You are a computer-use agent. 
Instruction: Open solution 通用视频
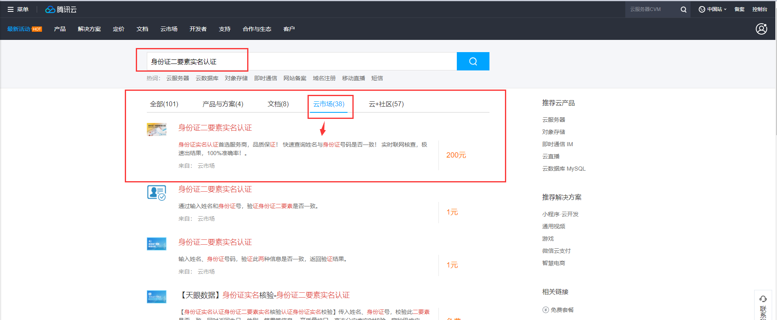[x=553, y=226]
